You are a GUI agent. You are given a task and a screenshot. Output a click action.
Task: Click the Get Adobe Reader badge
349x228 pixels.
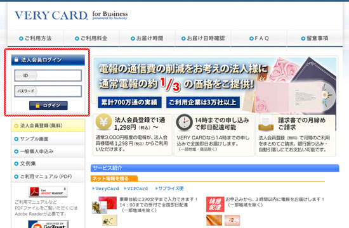tap(48, 191)
